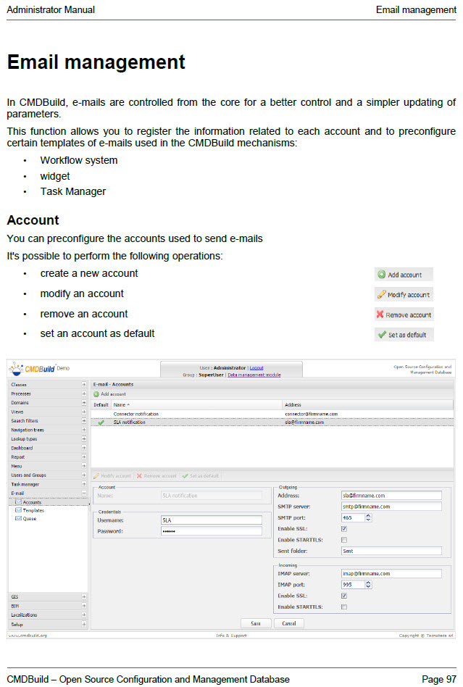Toggle Enable SSL under Incoming

[x=344, y=596]
